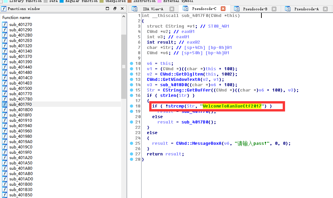Close the Pseudocode-C tab
This screenshot has width=333, height=198.
(223, 9)
